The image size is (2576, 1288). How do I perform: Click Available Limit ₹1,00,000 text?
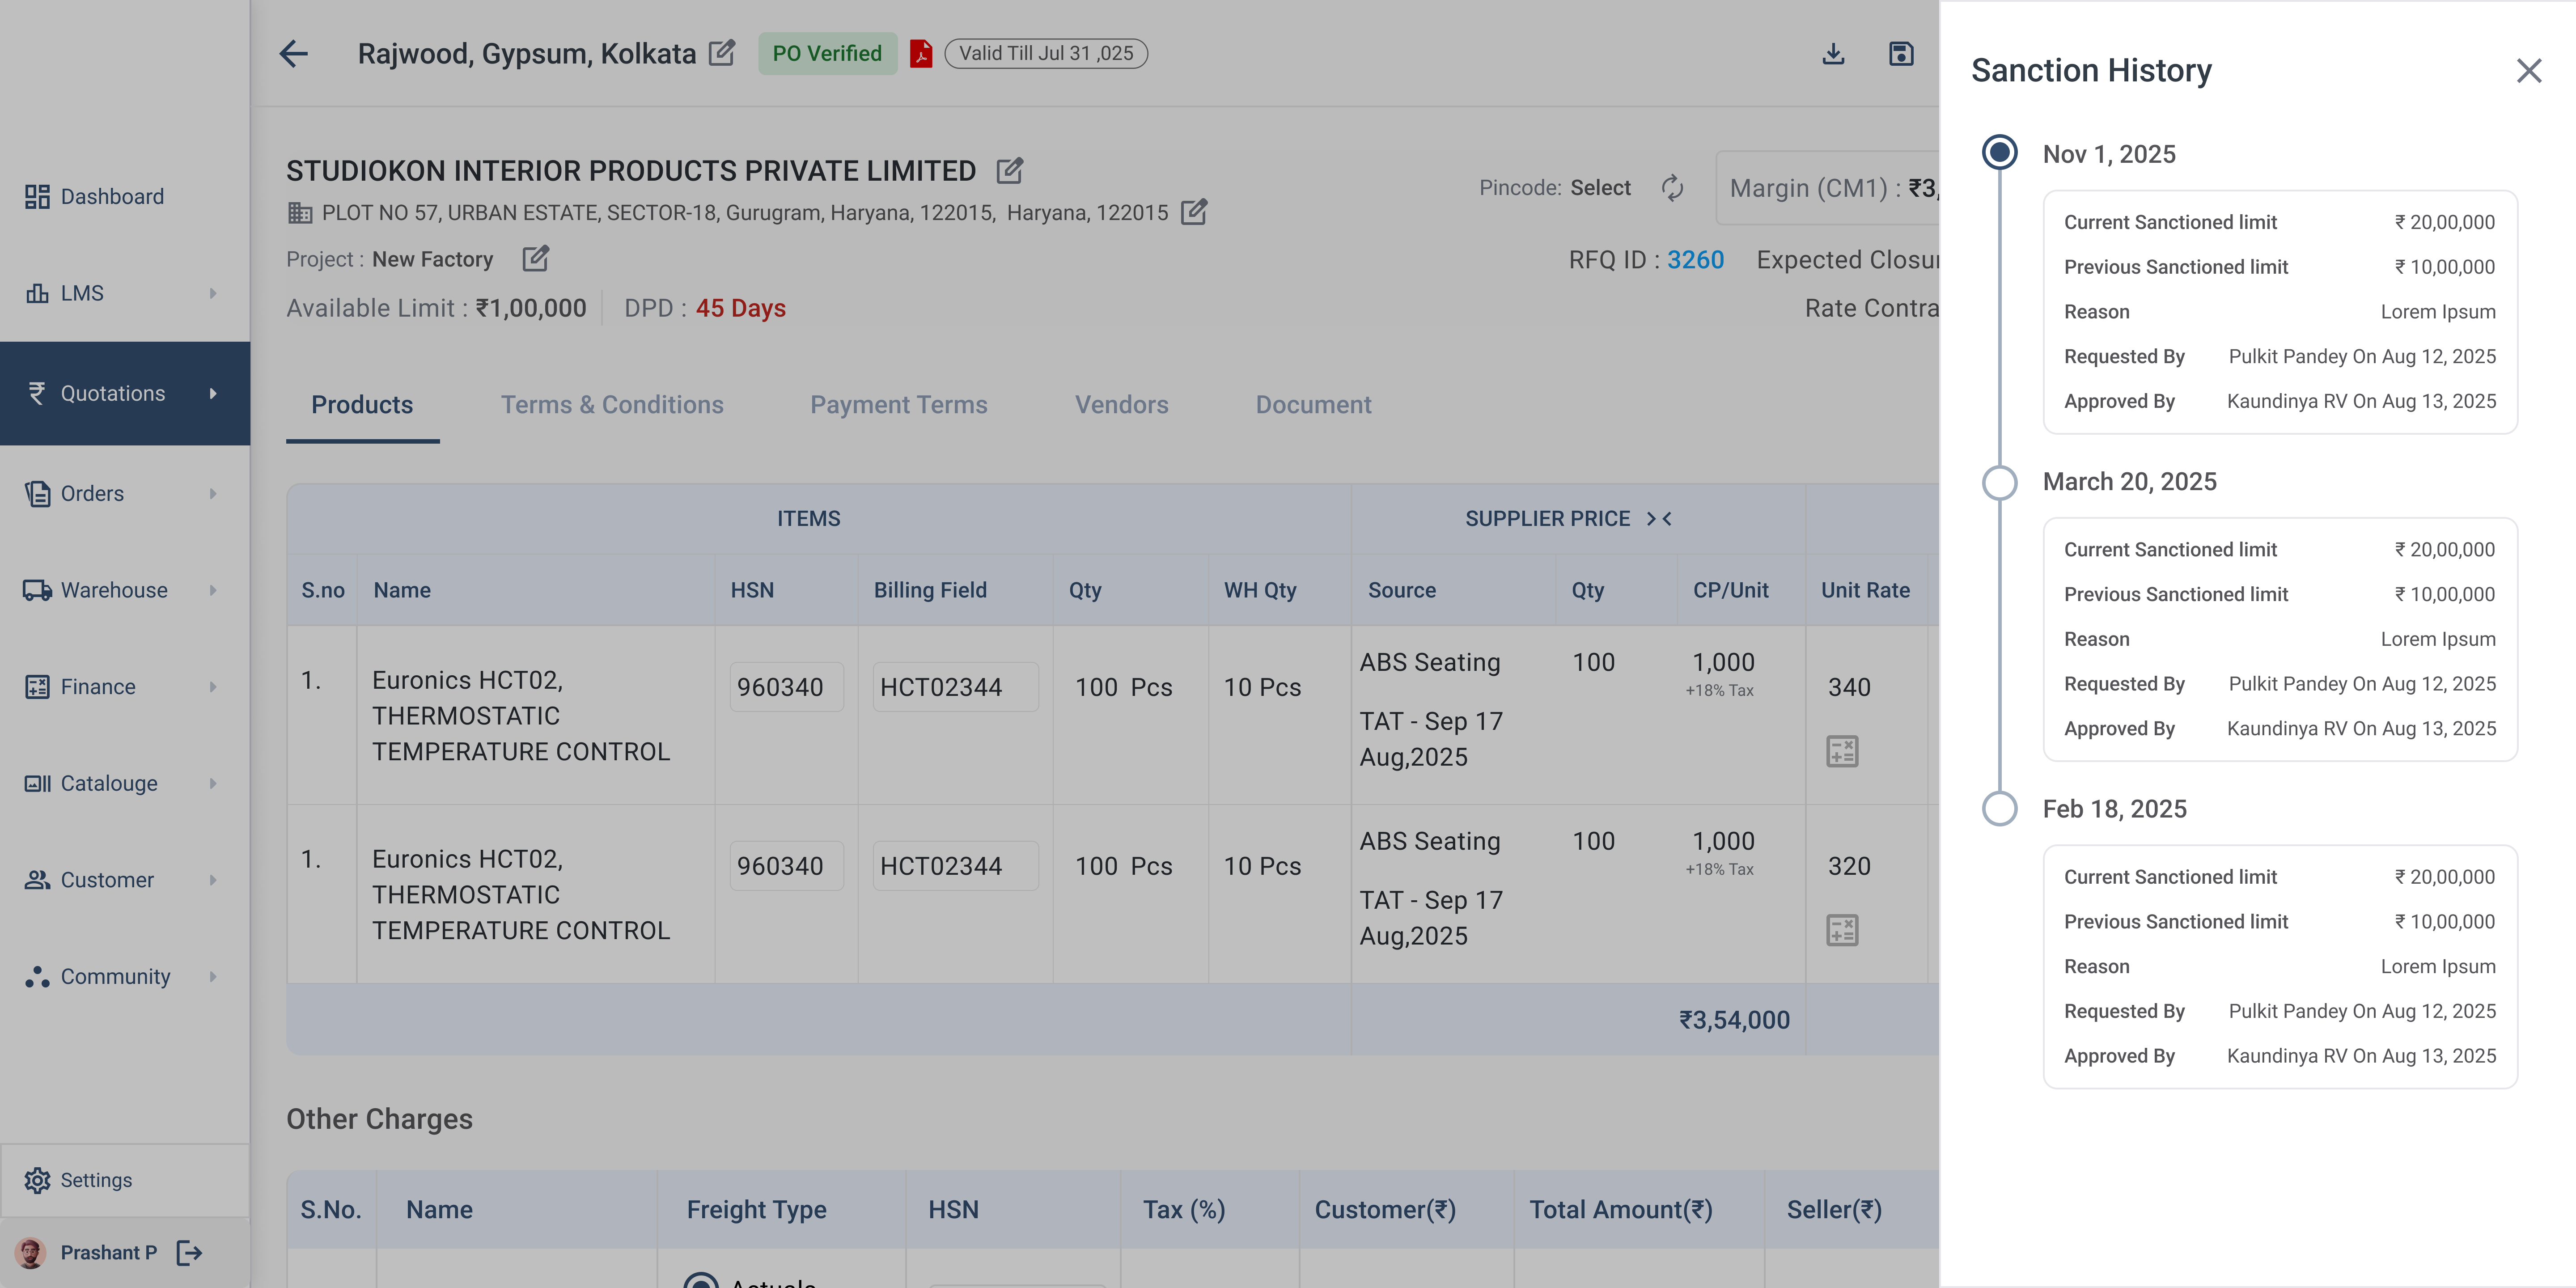tap(436, 308)
